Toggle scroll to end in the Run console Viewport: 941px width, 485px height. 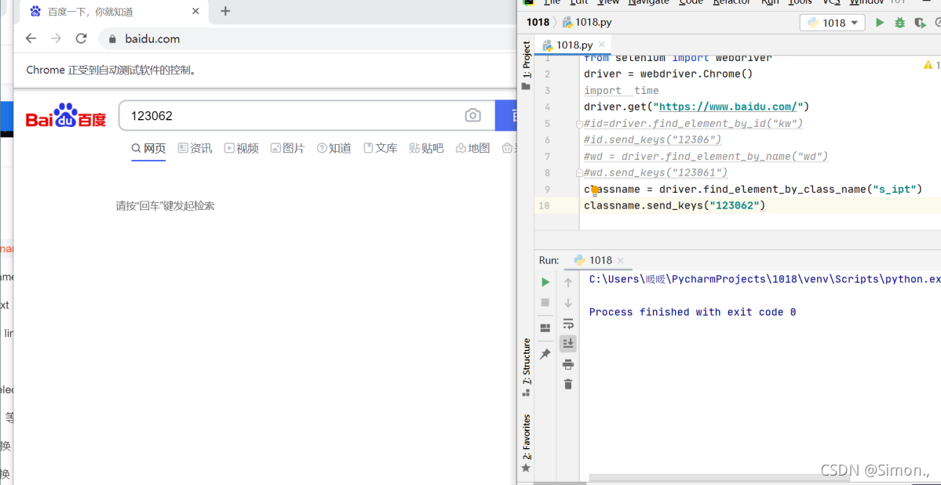point(567,344)
